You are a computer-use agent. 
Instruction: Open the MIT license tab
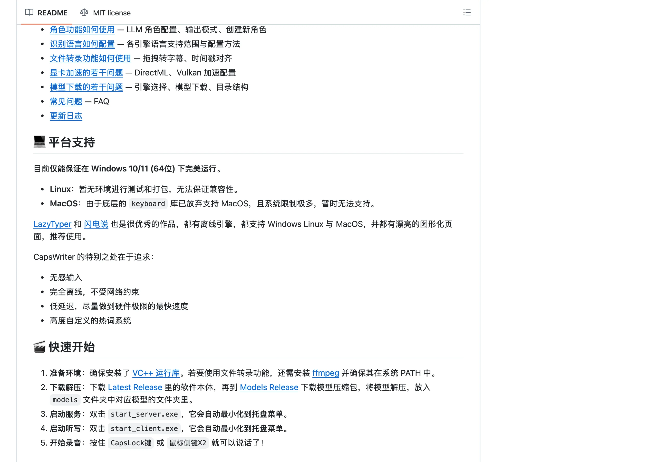pyautogui.click(x=105, y=13)
